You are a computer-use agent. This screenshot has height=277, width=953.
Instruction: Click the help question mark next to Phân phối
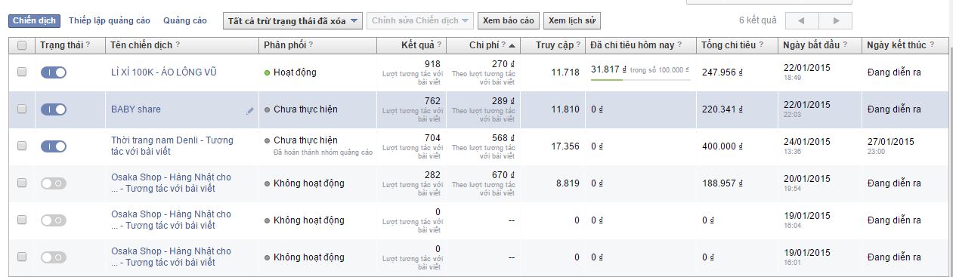point(311,45)
